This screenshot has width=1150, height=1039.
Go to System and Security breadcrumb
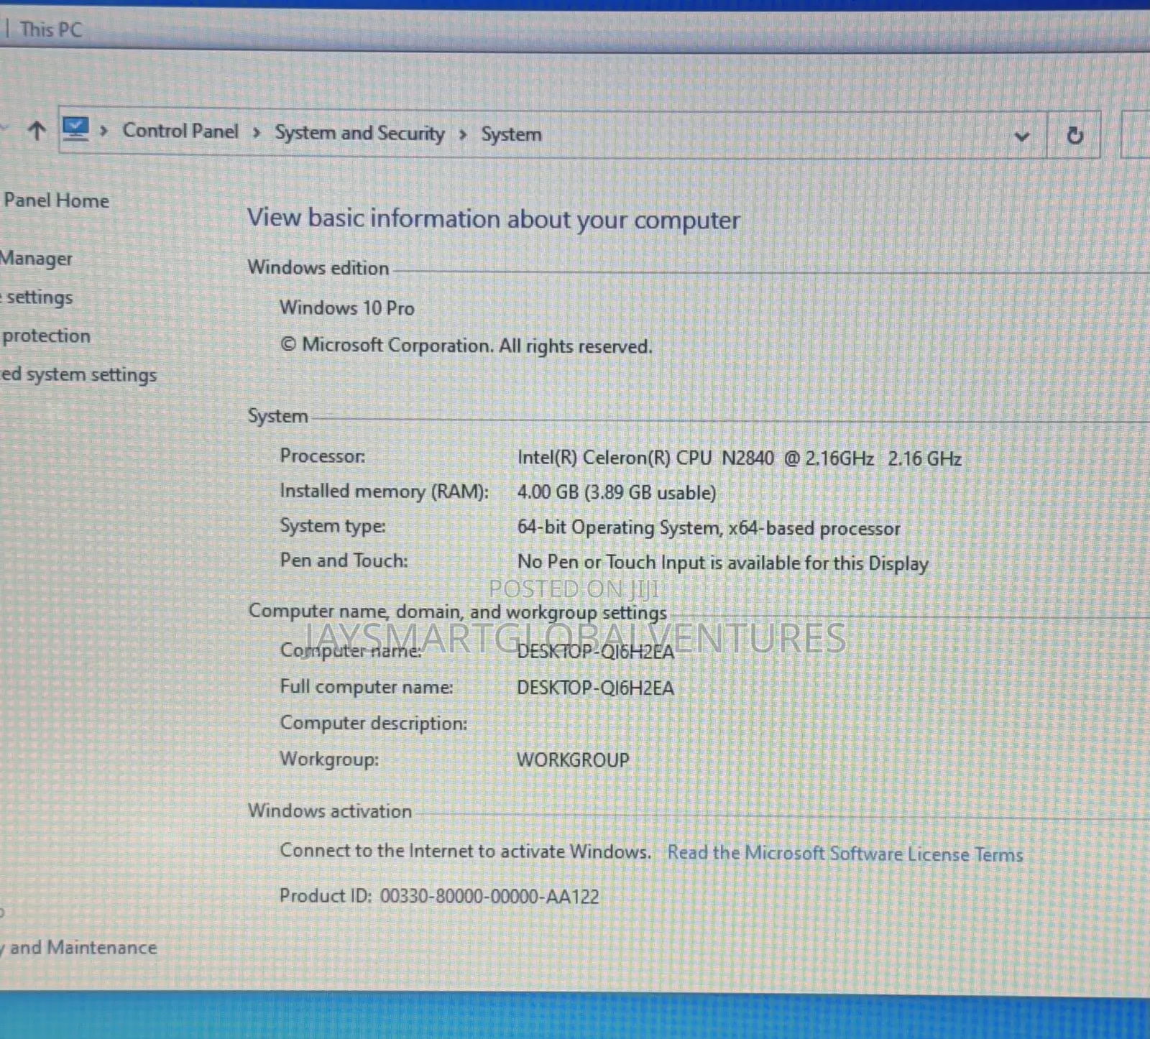coord(360,133)
